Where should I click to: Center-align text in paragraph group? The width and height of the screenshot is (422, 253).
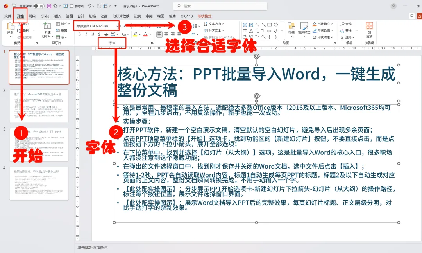tap(166, 34)
